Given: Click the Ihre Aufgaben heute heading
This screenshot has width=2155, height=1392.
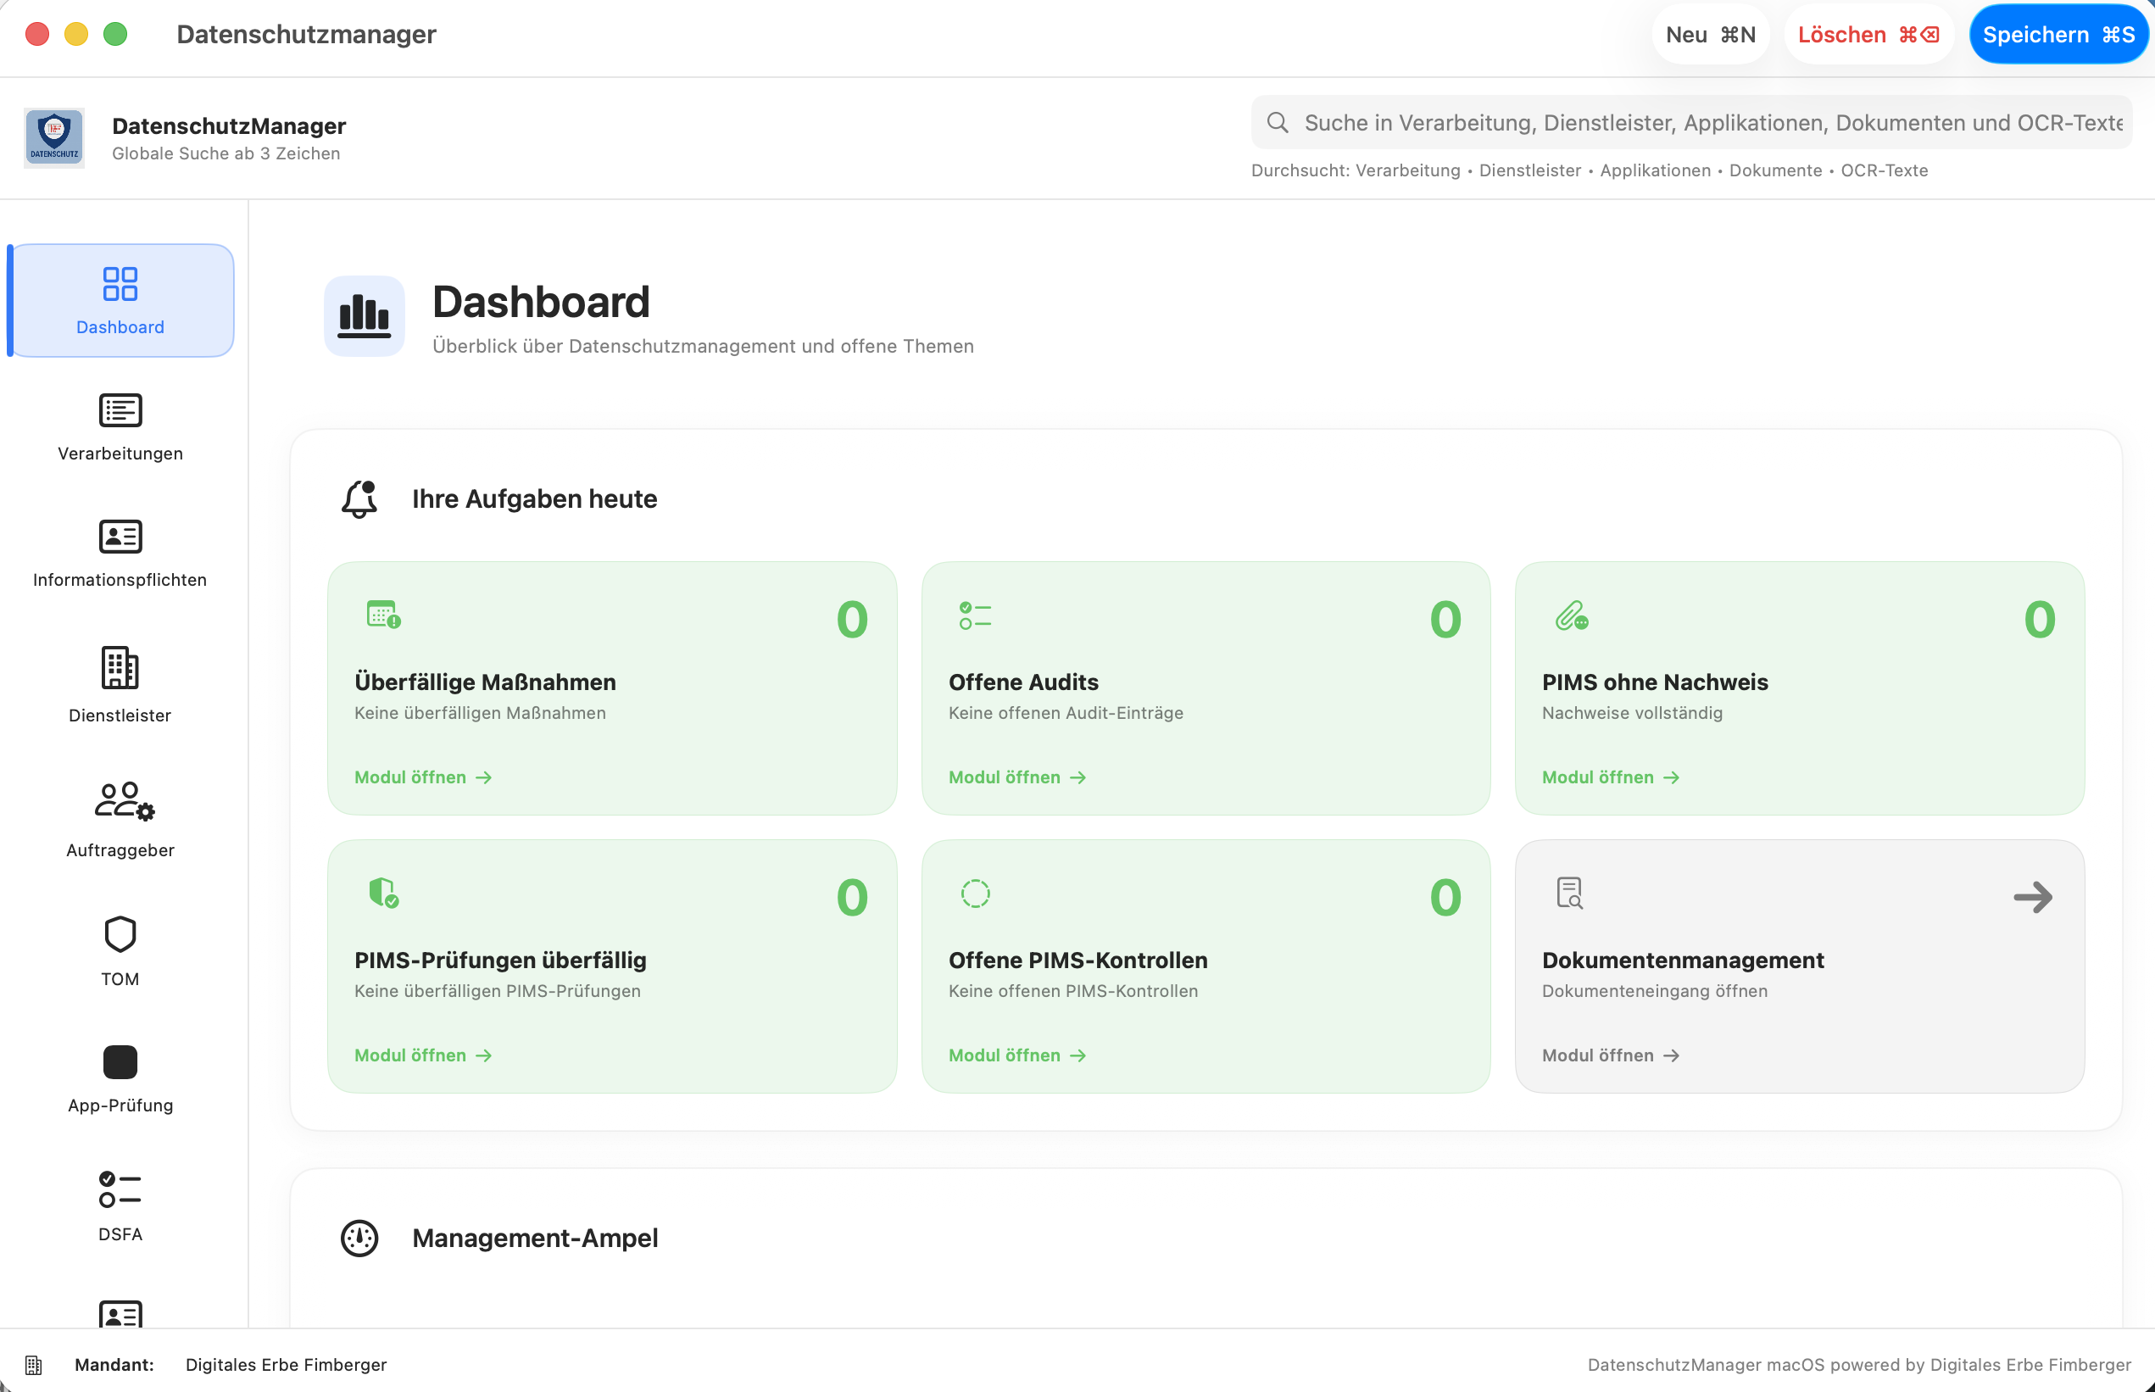Looking at the screenshot, I should 534,499.
